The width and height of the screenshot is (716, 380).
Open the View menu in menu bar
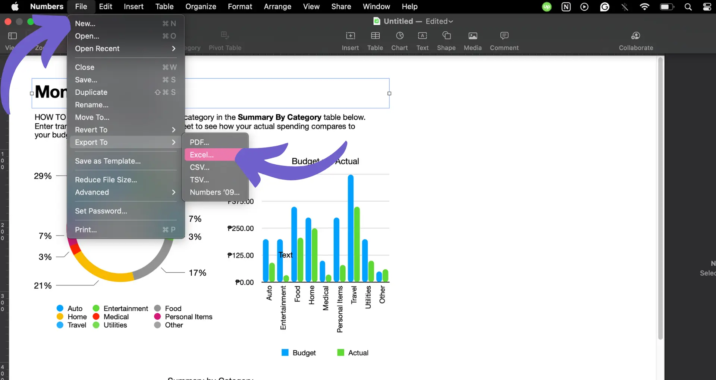311,6
